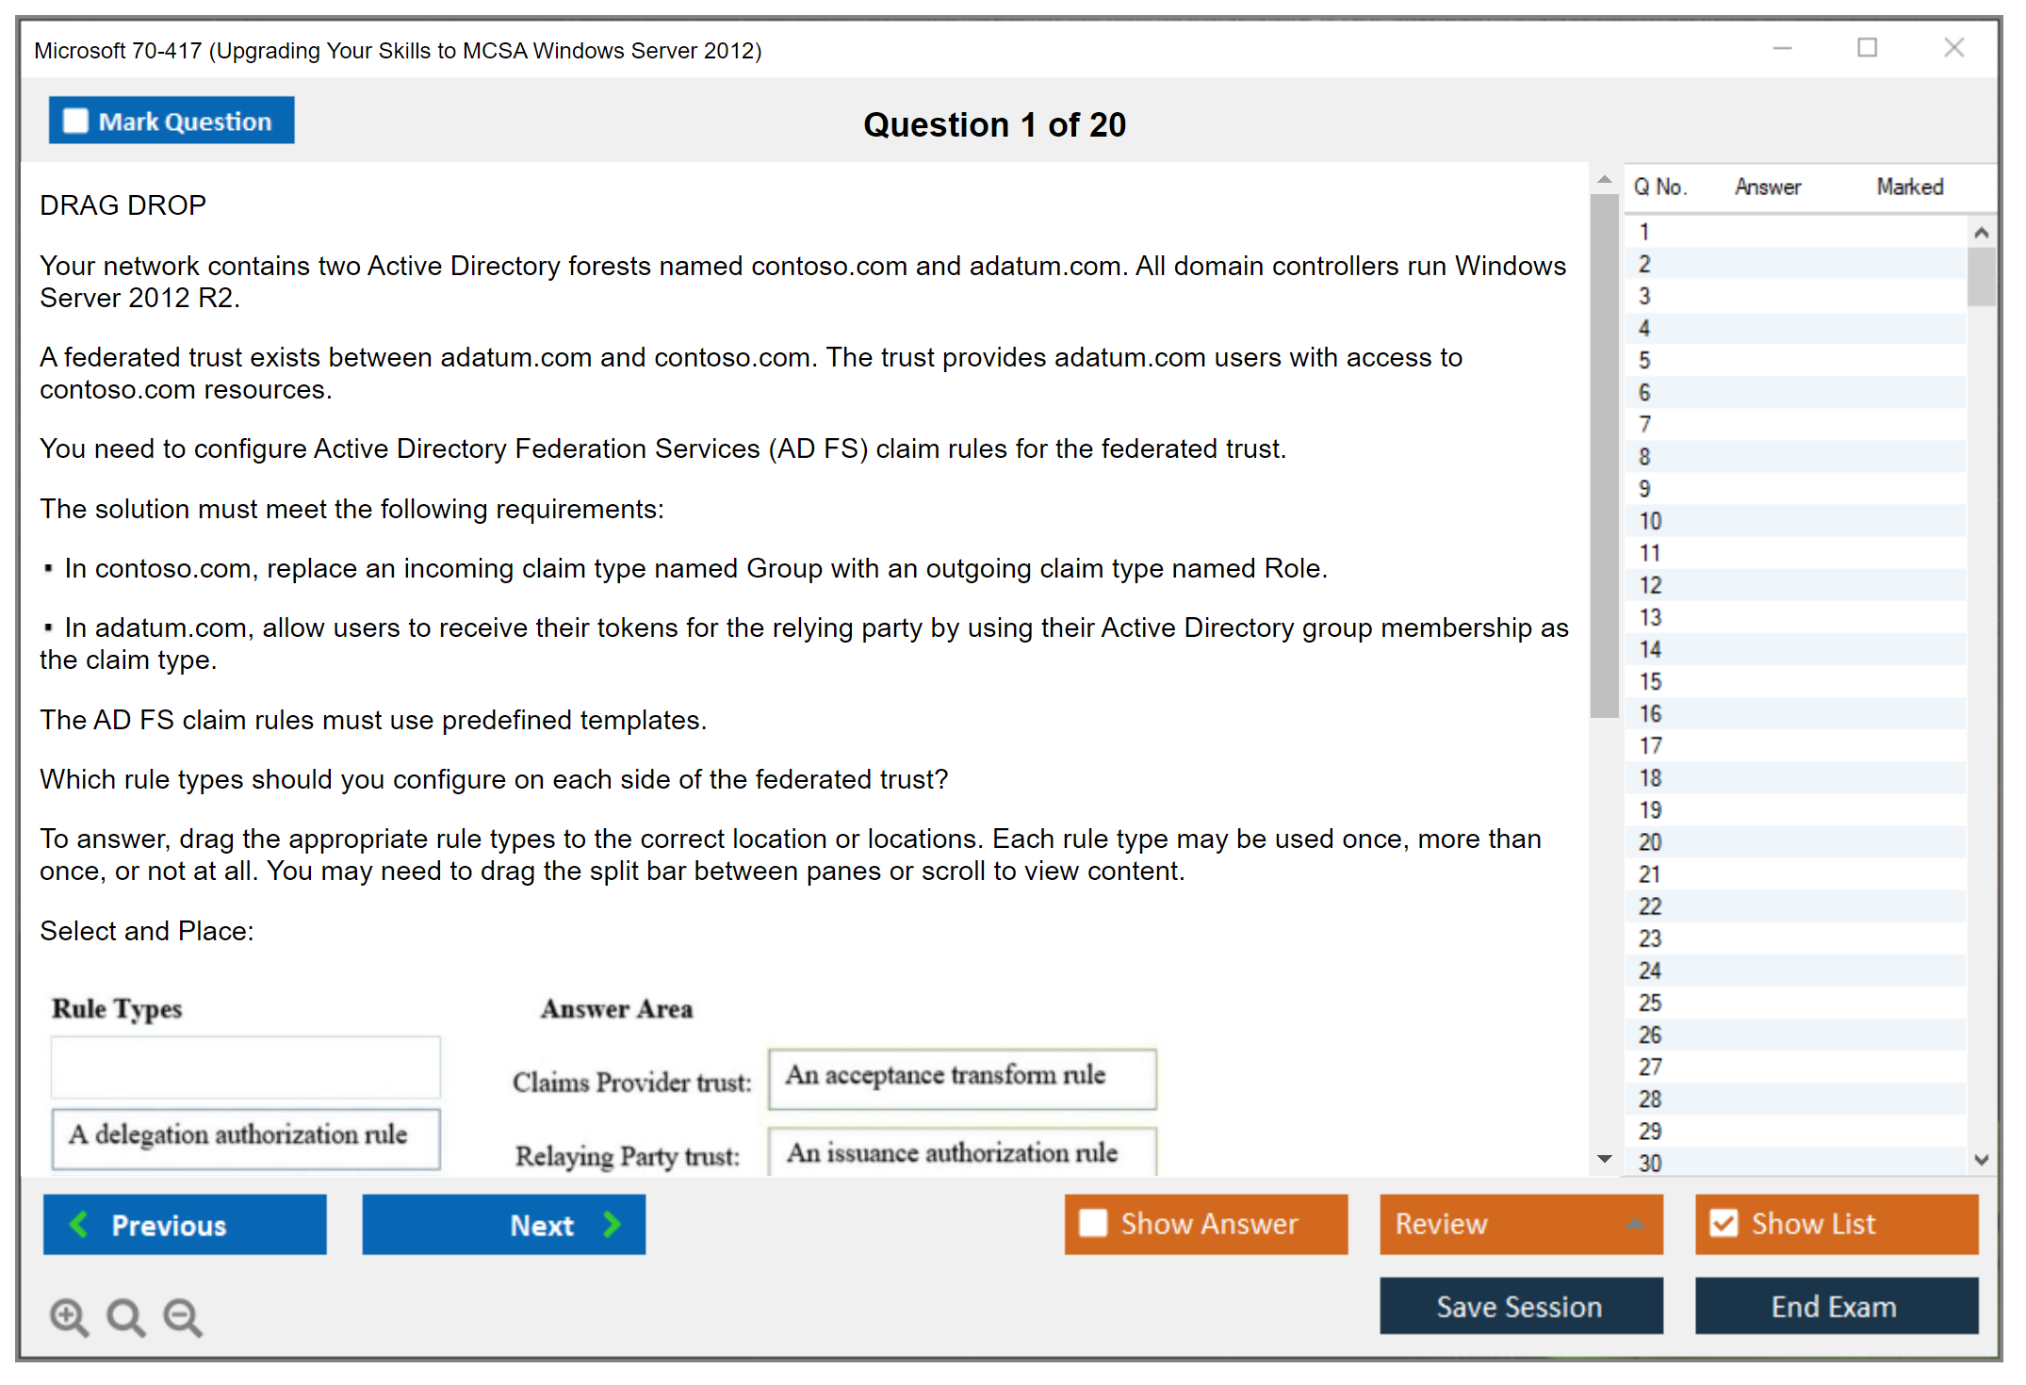Select question 20 in the list

pyautogui.click(x=1650, y=842)
